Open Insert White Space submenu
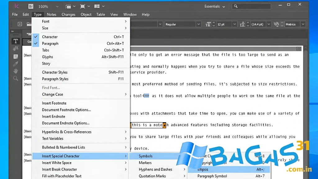The image size is (318, 179). point(81,163)
